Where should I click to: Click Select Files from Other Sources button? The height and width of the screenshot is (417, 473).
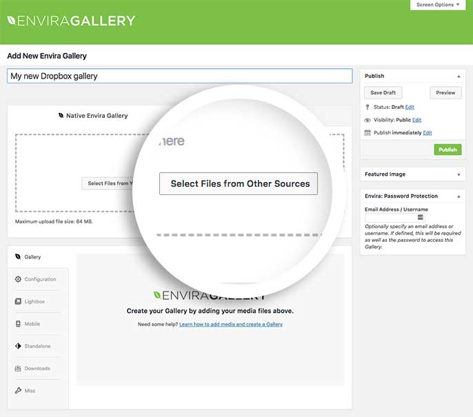(x=239, y=183)
